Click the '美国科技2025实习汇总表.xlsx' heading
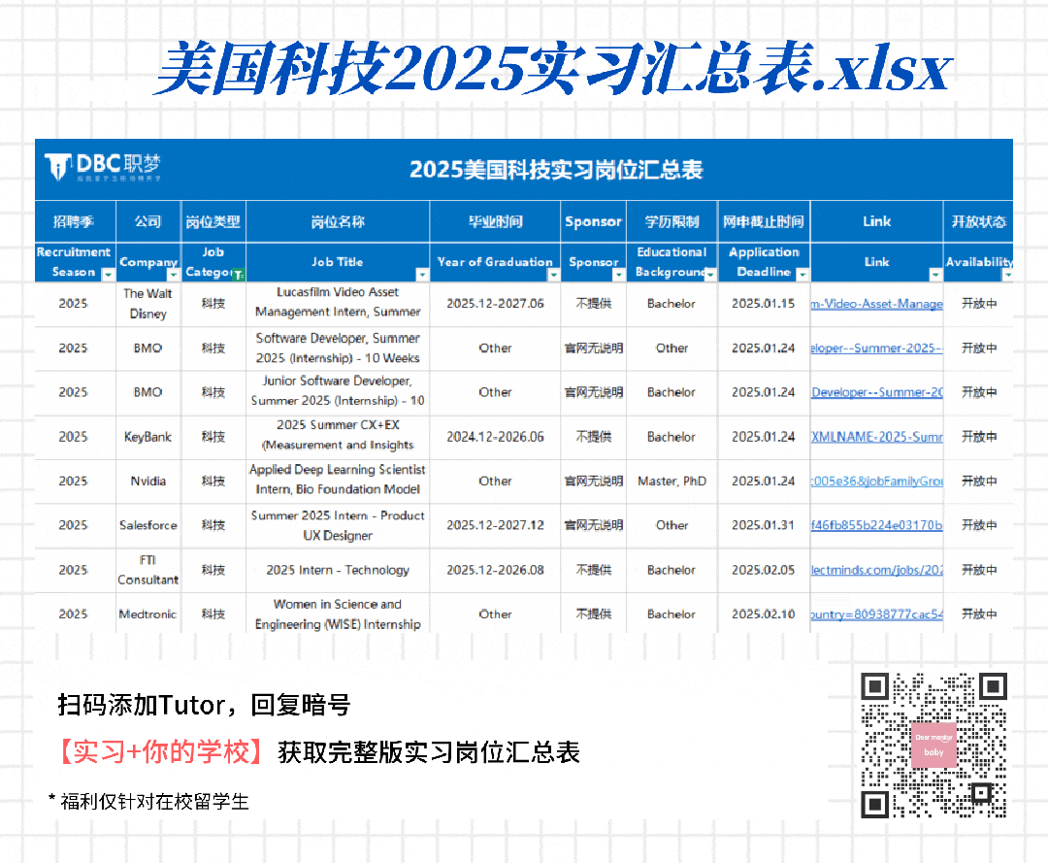This screenshot has width=1048, height=863. pos(553,68)
